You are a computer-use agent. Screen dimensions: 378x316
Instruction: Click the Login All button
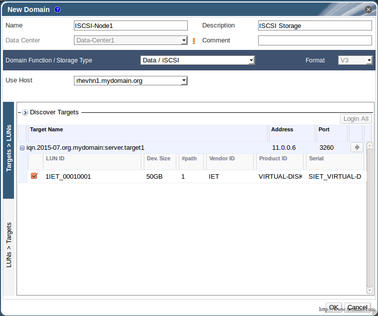point(356,119)
